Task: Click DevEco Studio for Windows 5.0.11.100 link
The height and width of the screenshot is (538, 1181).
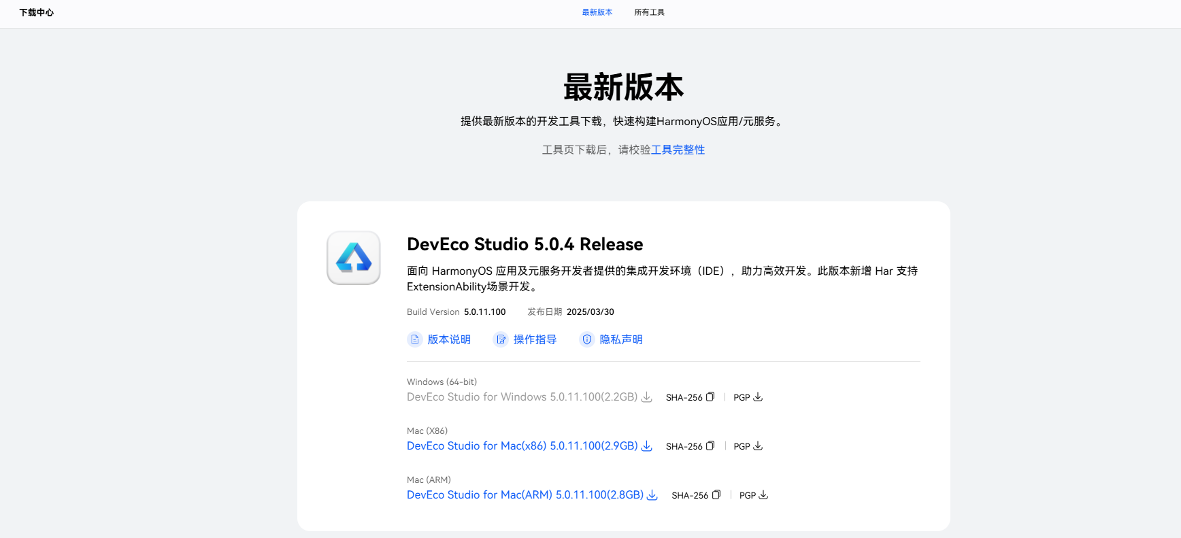Action: (x=522, y=397)
